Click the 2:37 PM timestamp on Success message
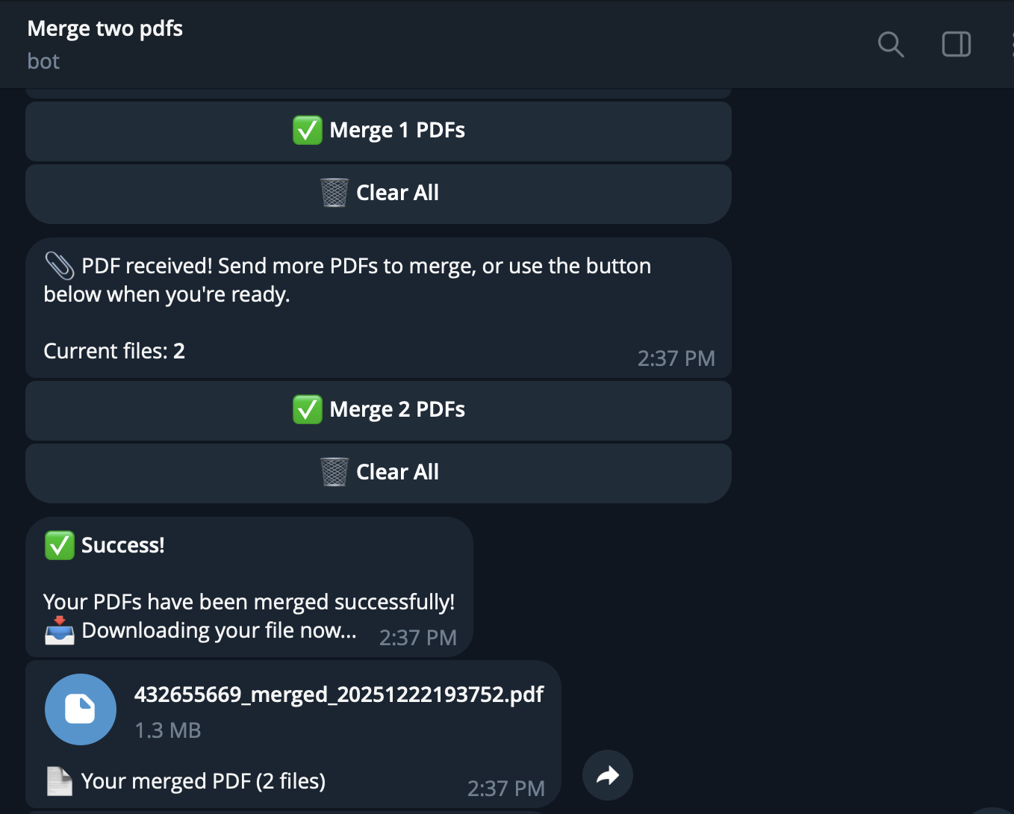This screenshot has height=814, width=1014. [417, 638]
